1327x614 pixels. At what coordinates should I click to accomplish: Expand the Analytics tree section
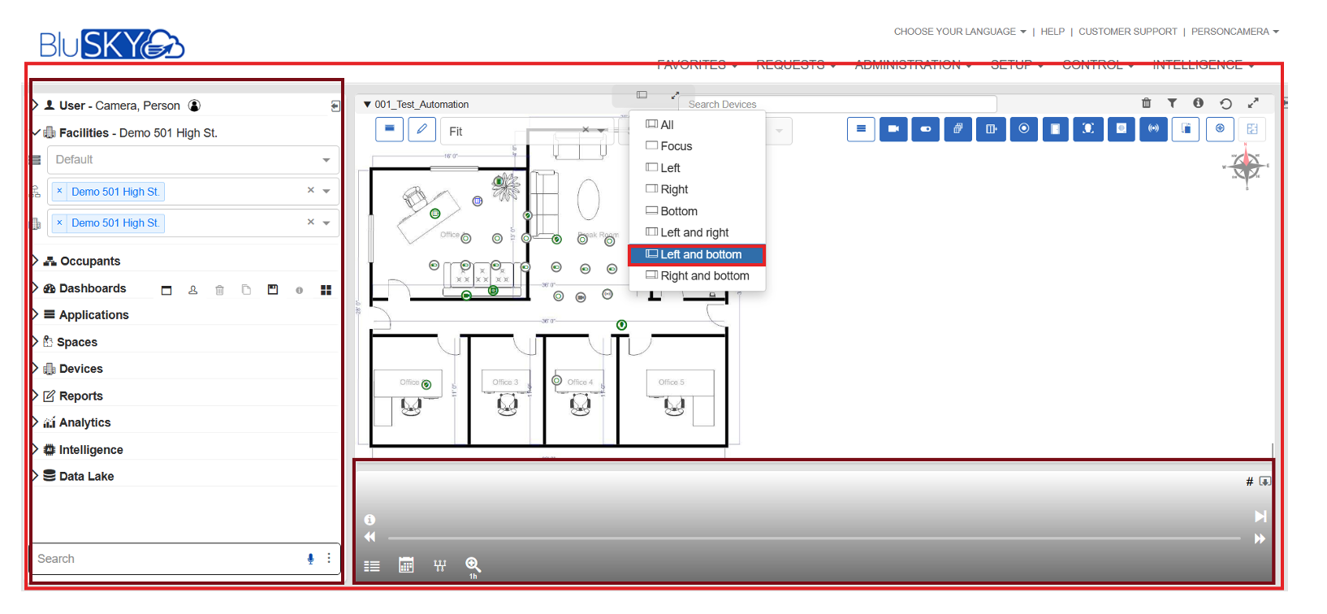35,422
